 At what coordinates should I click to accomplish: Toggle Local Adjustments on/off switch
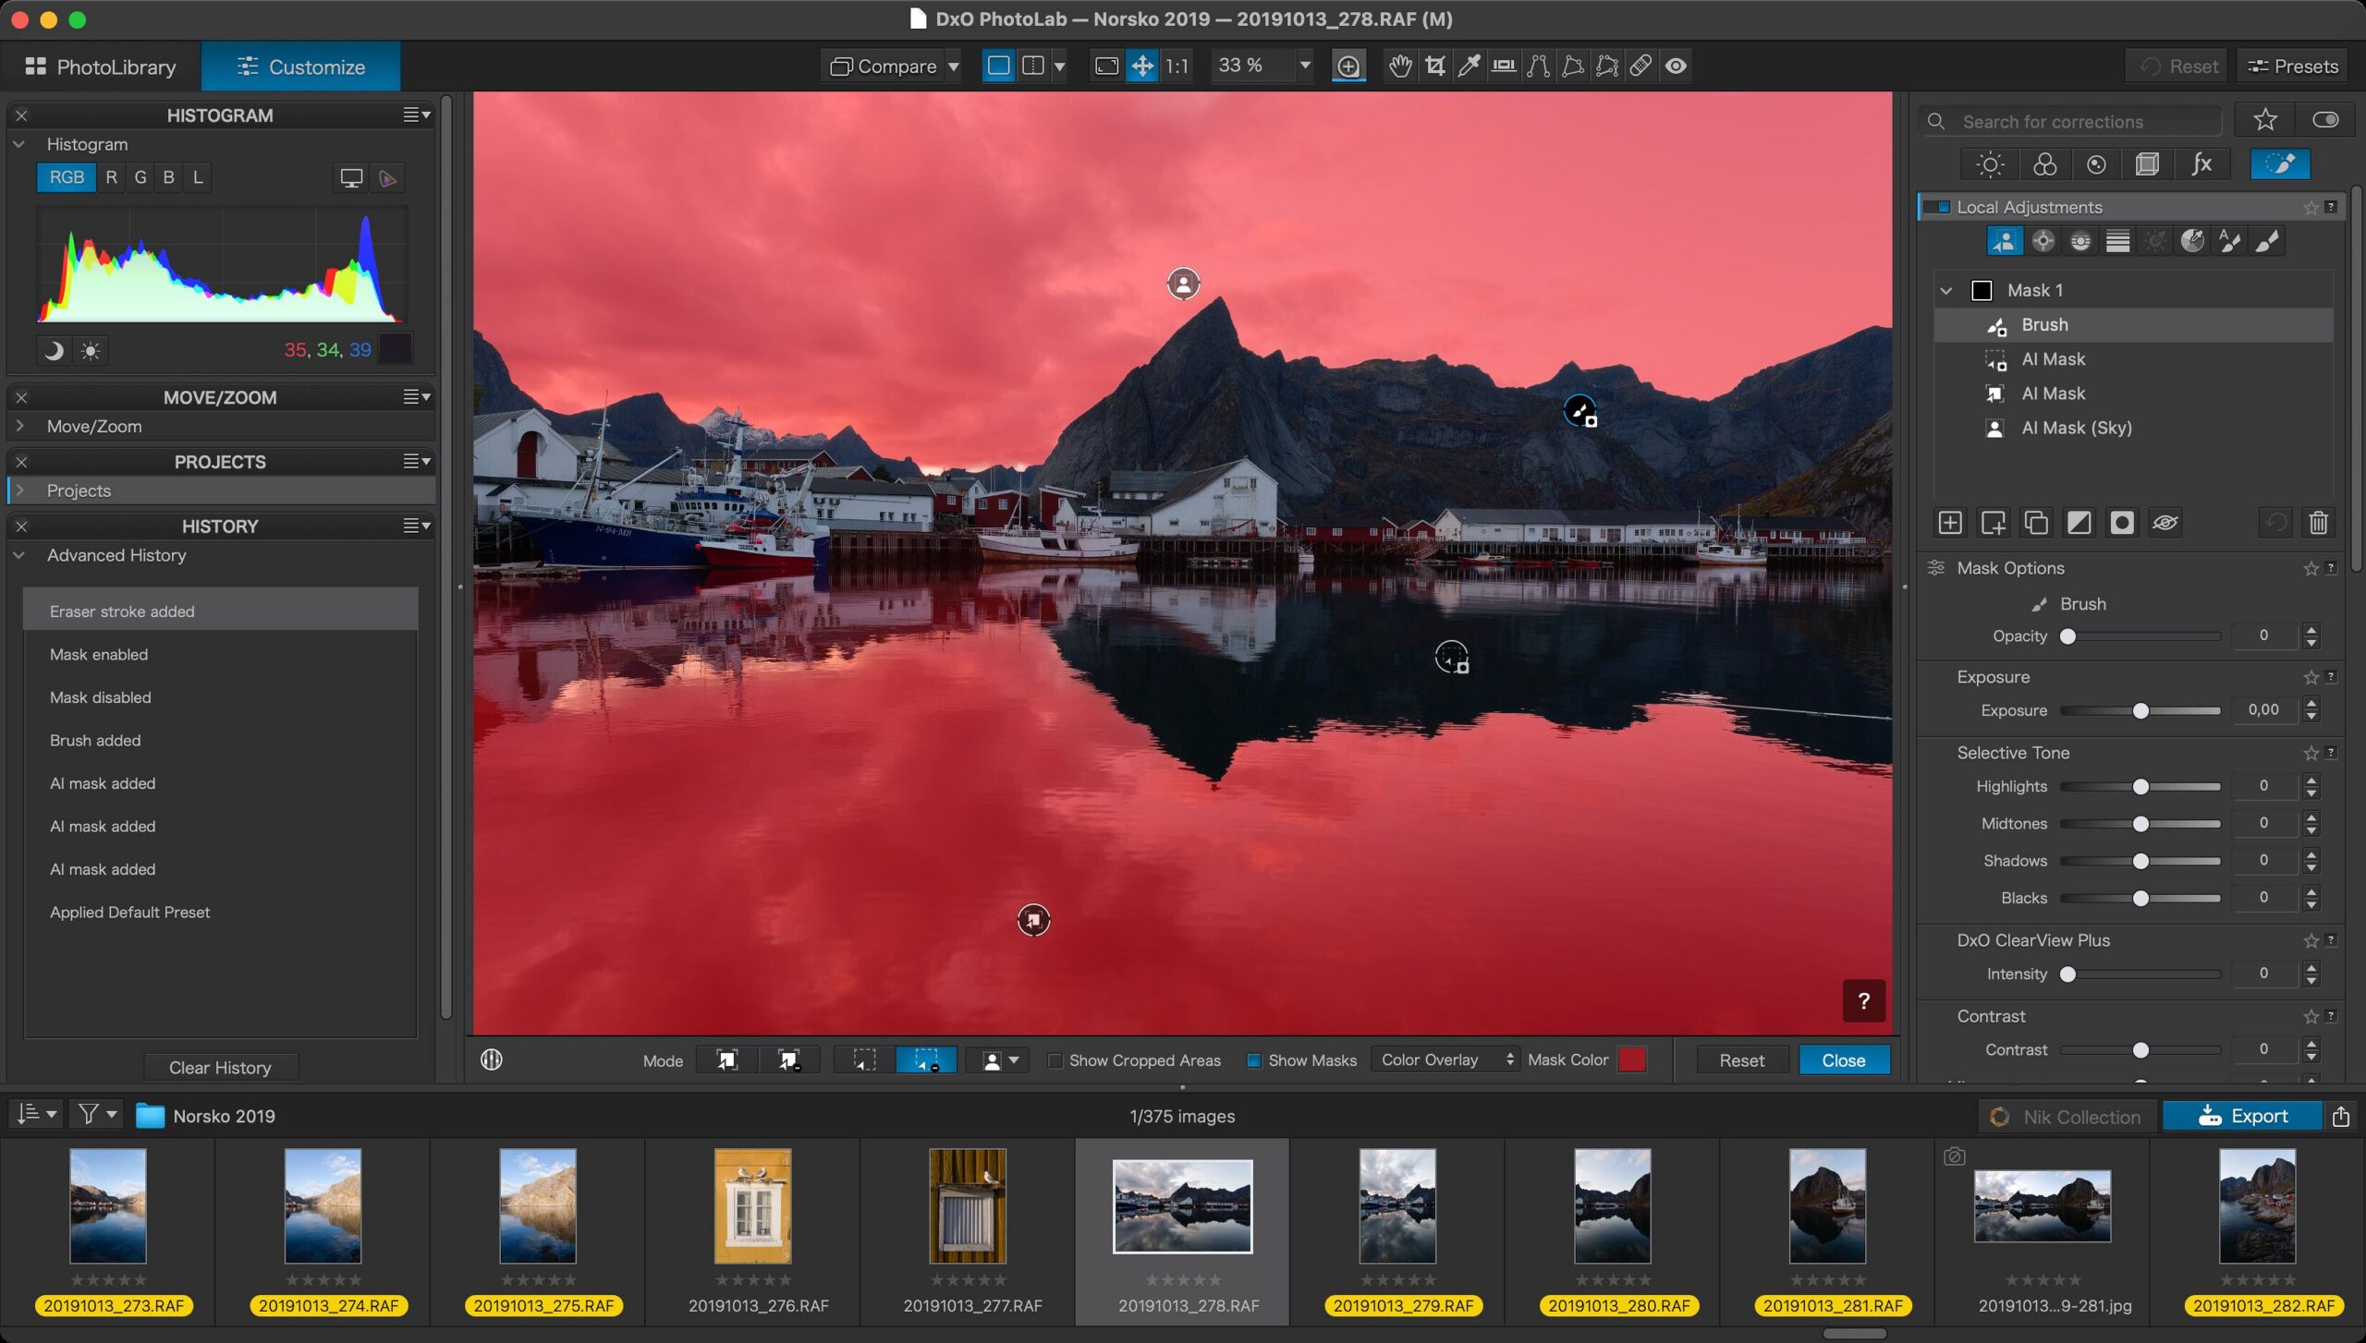point(1937,207)
